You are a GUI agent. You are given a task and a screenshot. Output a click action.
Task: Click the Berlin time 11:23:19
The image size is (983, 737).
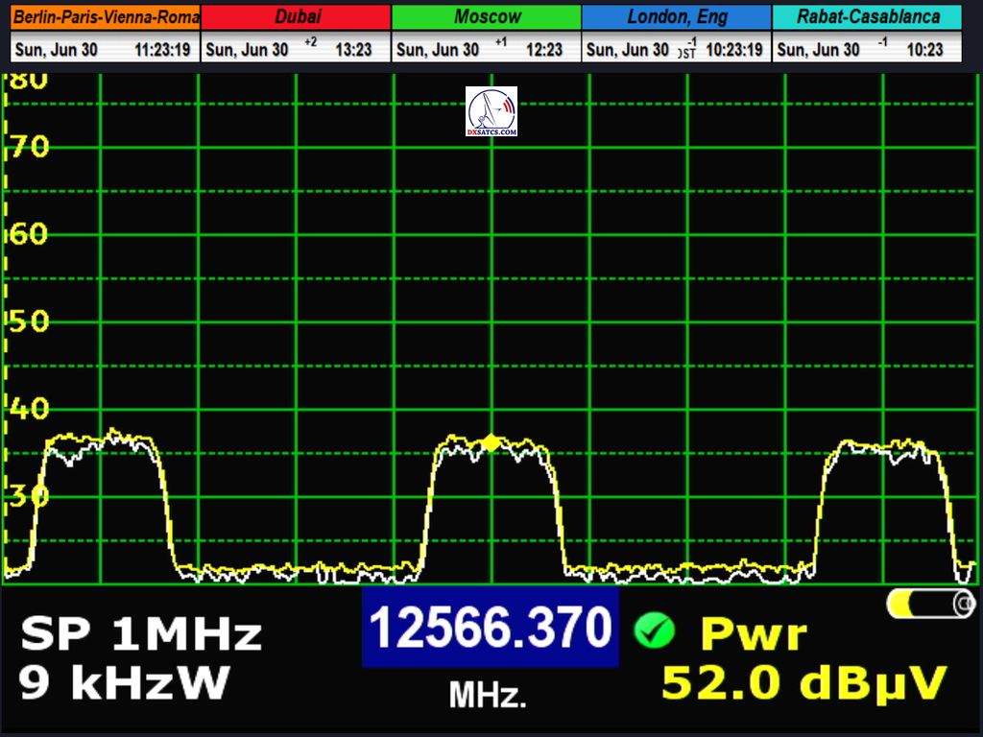coord(162,50)
